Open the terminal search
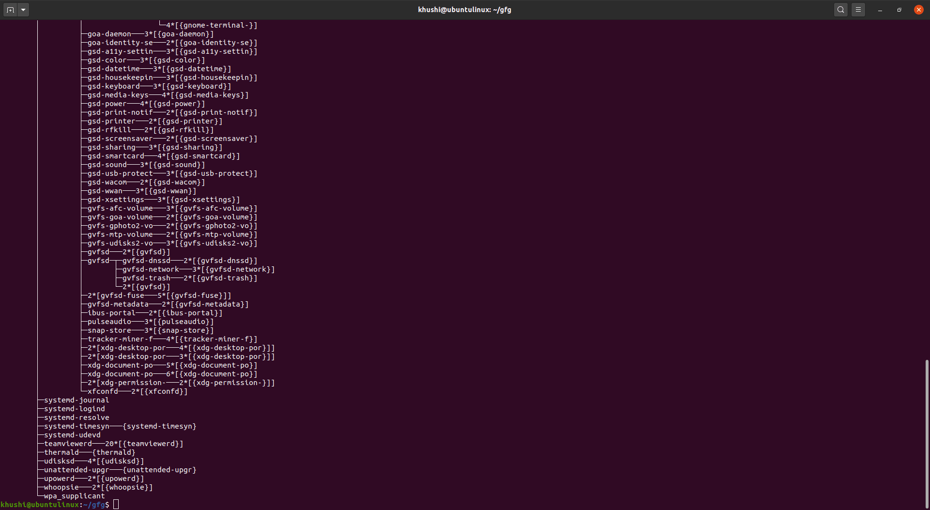The height and width of the screenshot is (510, 930). [840, 9]
